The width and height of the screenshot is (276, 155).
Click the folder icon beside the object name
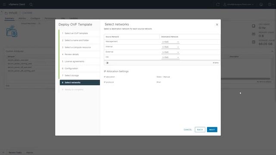(x=6, y=13)
